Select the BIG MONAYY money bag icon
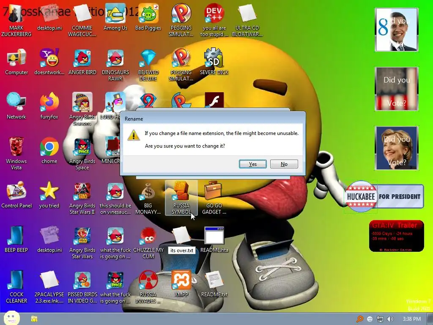 pyautogui.click(x=148, y=198)
